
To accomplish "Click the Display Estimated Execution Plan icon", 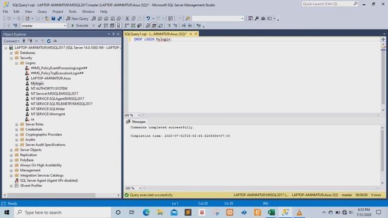I will point(106,25).
